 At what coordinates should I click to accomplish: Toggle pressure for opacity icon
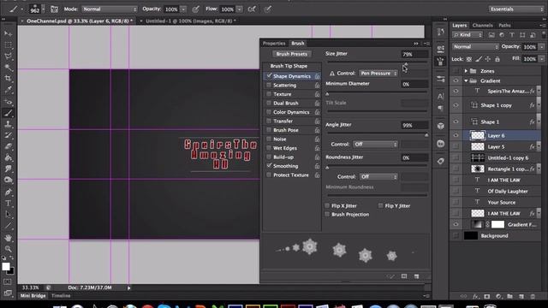pyautogui.click(x=195, y=9)
